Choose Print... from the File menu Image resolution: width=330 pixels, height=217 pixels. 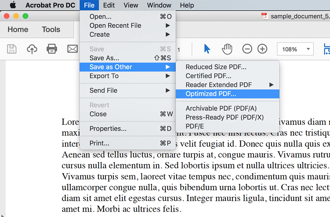127,143
